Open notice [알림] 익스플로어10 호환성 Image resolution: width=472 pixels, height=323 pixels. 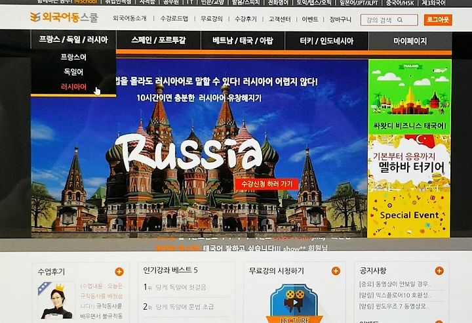(x=395, y=295)
